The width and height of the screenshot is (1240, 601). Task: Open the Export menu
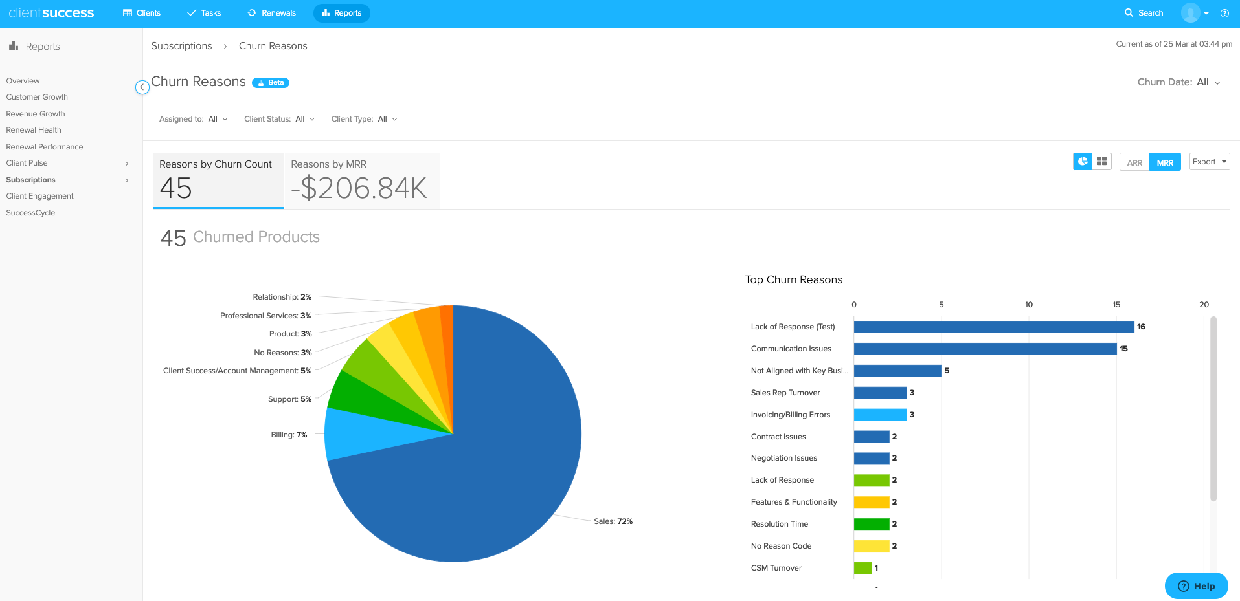pos(1208,161)
